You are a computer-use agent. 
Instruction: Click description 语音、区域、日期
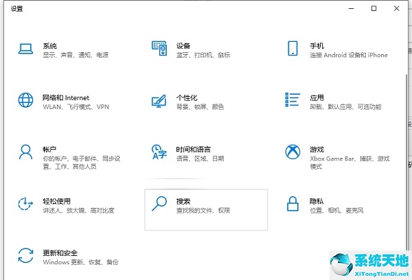coord(200,159)
